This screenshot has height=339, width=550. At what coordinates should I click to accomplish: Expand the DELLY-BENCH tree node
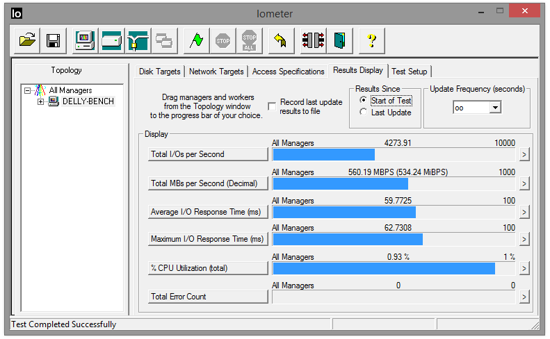[40, 101]
